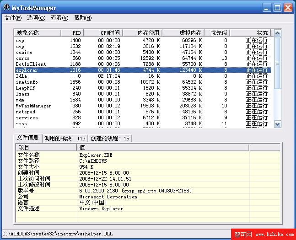Click the 创建时间 row
The width and height of the screenshot is (296, 240).
[x=148, y=173]
